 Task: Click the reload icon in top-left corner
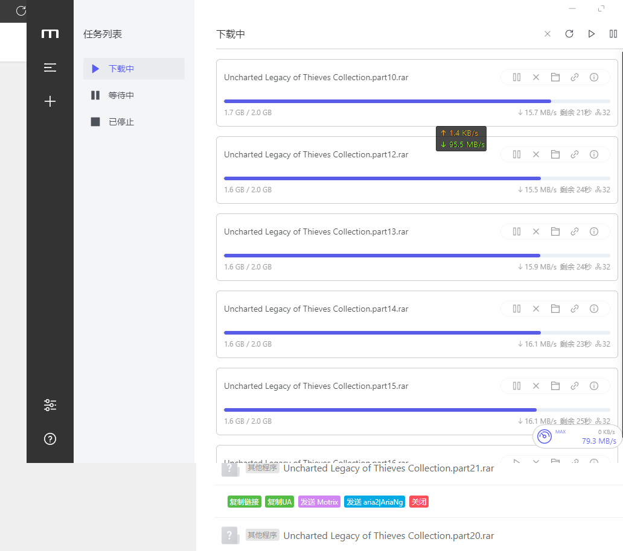[x=21, y=11]
